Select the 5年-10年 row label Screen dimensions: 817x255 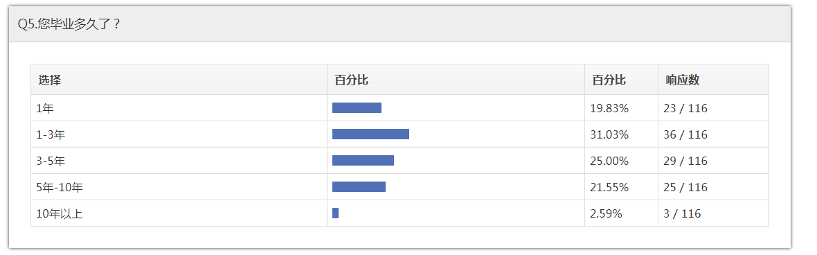tap(60, 187)
